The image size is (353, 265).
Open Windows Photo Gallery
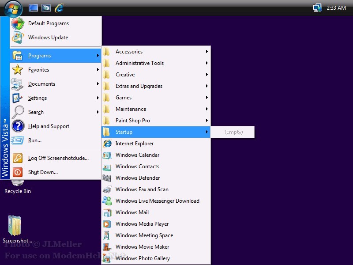(143, 258)
